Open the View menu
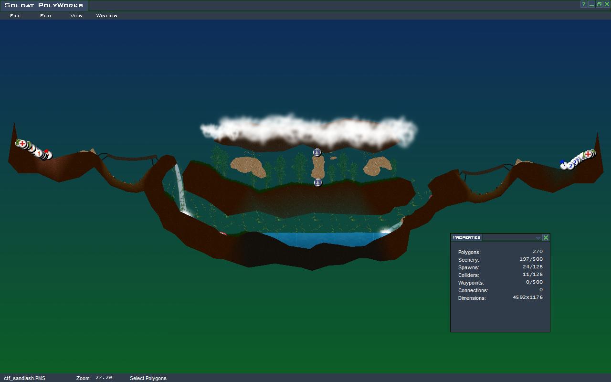 76,16
